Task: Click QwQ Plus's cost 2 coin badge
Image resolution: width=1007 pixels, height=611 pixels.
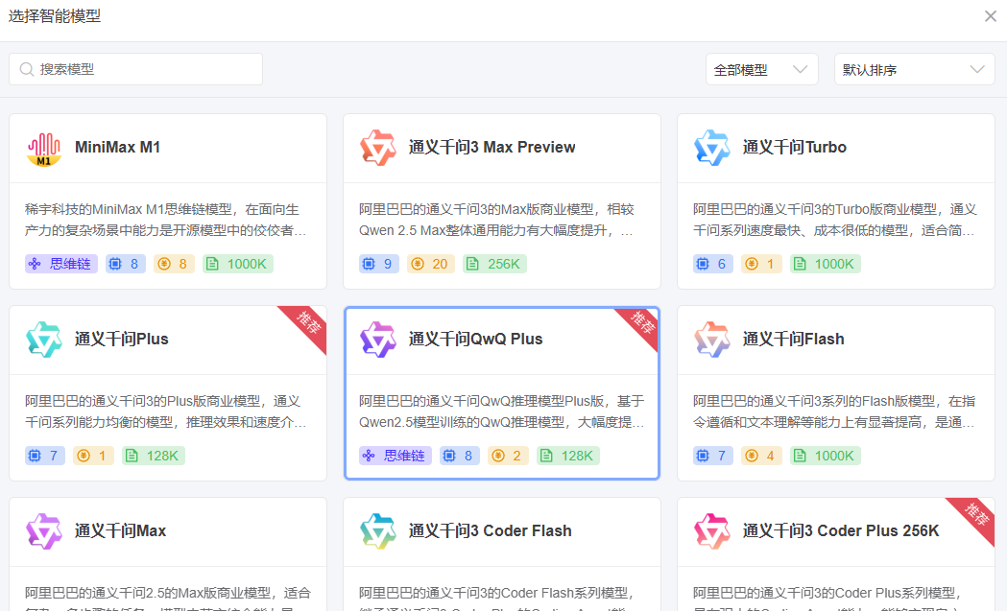Action: (x=508, y=456)
